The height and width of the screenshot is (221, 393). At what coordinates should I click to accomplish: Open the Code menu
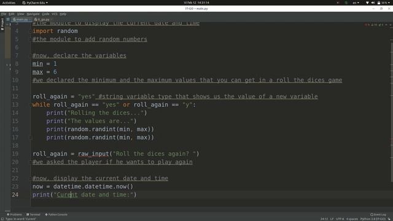(x=45, y=14)
